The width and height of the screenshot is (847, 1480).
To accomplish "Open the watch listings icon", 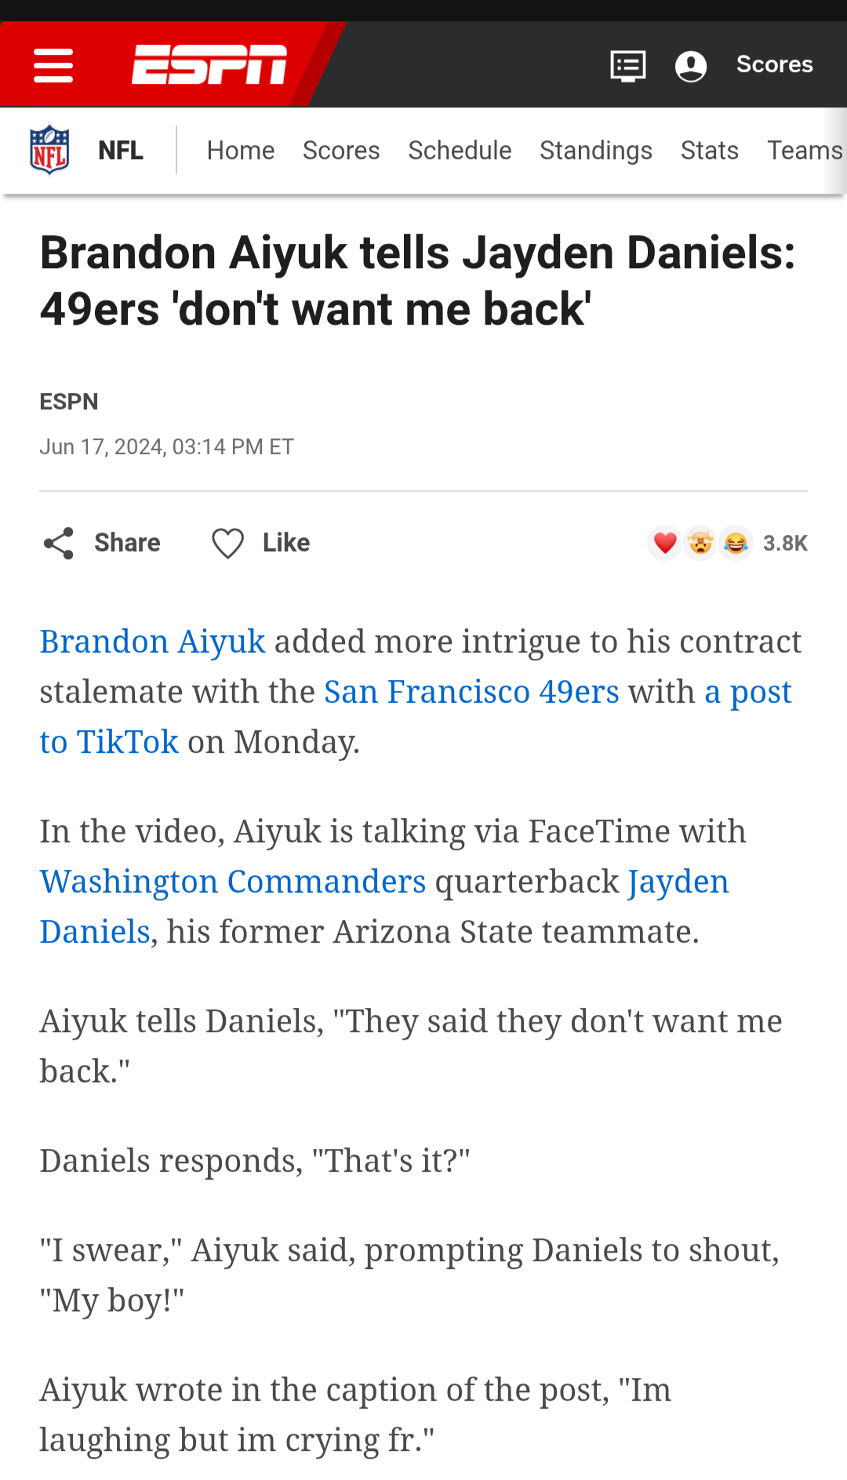I will coord(628,66).
